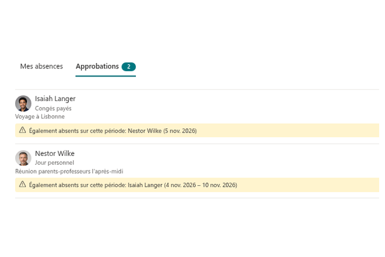
Task: Open the overlap banner mentioning Isaiah Langer dates
Action: [197, 185]
